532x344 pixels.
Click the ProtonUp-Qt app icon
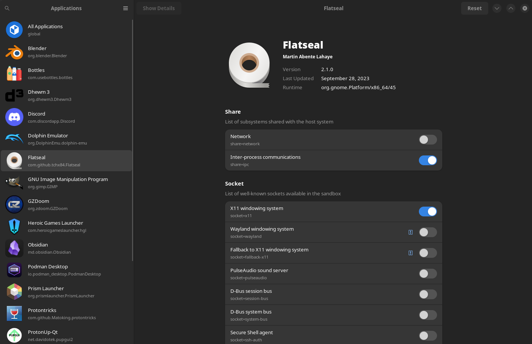coord(14,335)
